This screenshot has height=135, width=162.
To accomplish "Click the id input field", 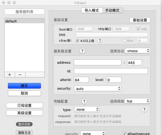I will [x=111, y=71].
